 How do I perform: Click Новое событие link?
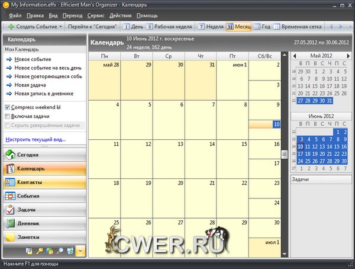33,59
